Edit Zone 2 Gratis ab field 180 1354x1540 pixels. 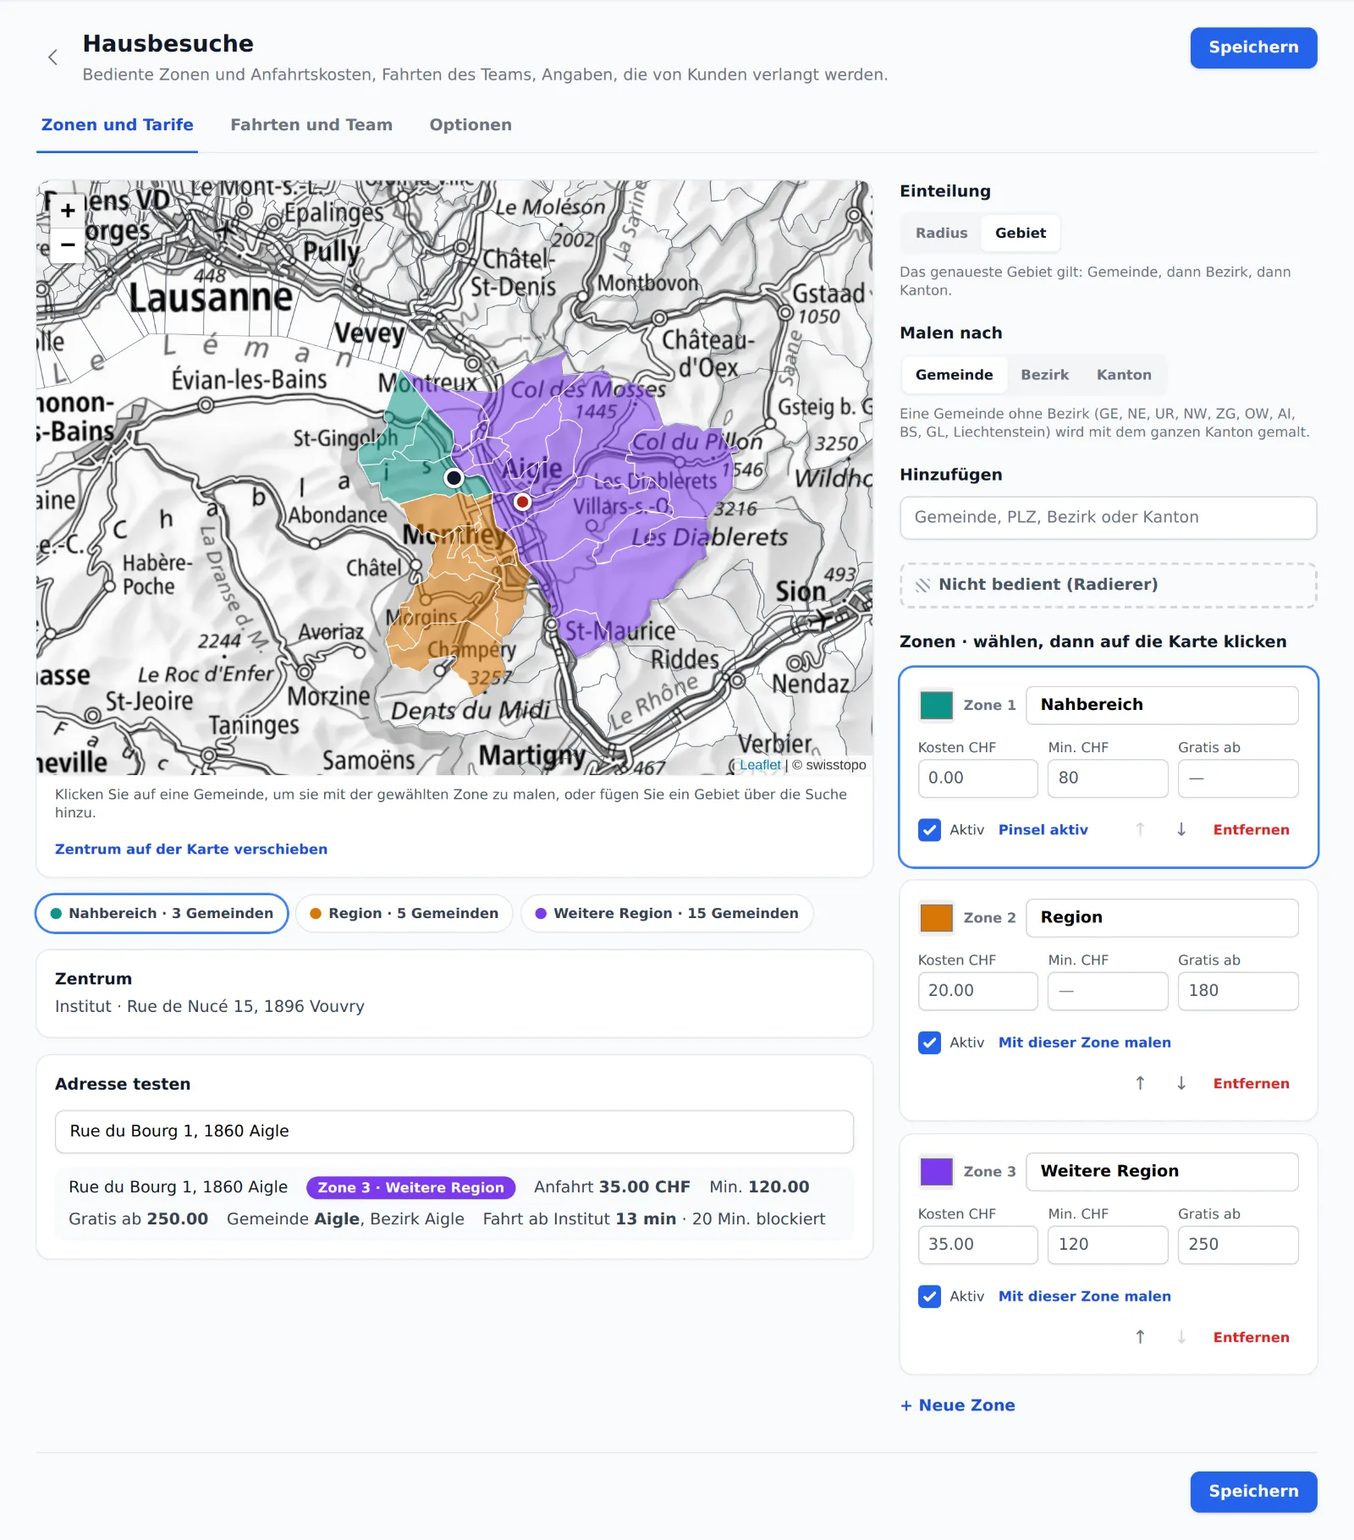pos(1238,991)
